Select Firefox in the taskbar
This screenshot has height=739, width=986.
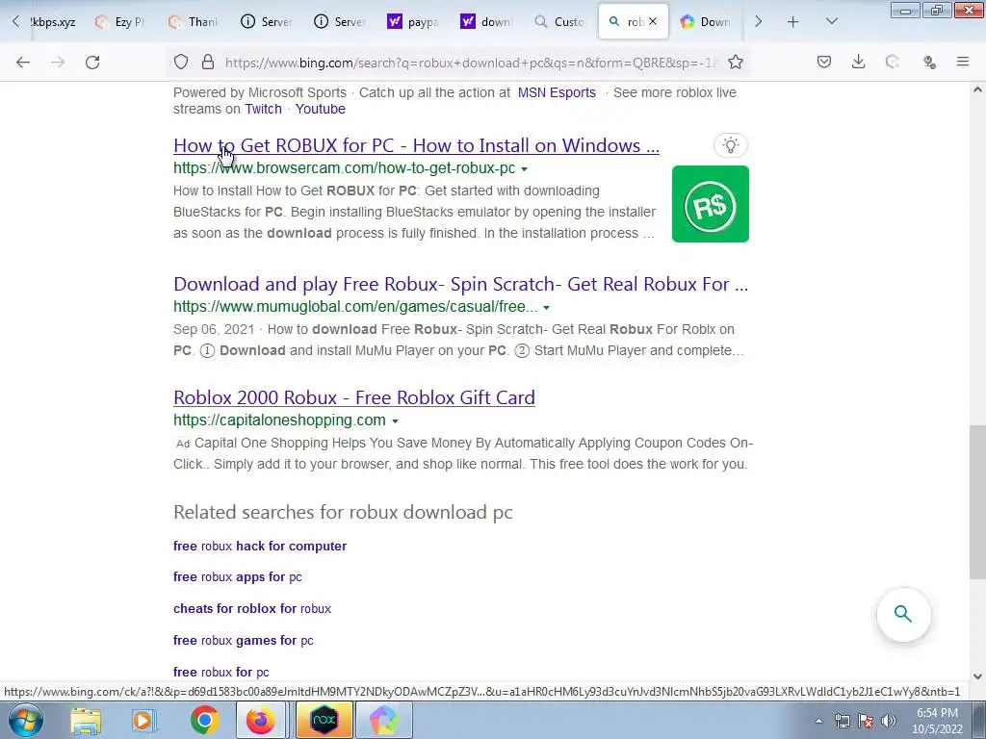click(261, 720)
